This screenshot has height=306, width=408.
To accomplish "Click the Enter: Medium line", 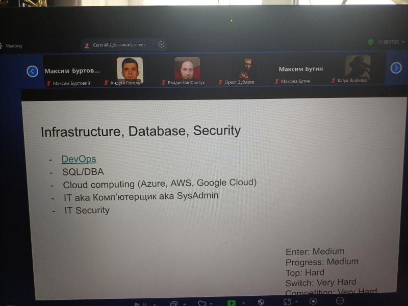I will click(x=315, y=251).
